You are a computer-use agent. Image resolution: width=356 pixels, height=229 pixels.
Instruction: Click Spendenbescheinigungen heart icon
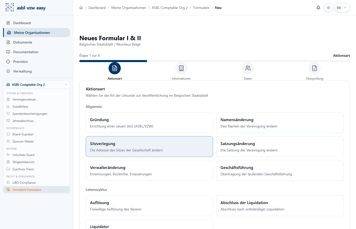[x=8, y=114]
